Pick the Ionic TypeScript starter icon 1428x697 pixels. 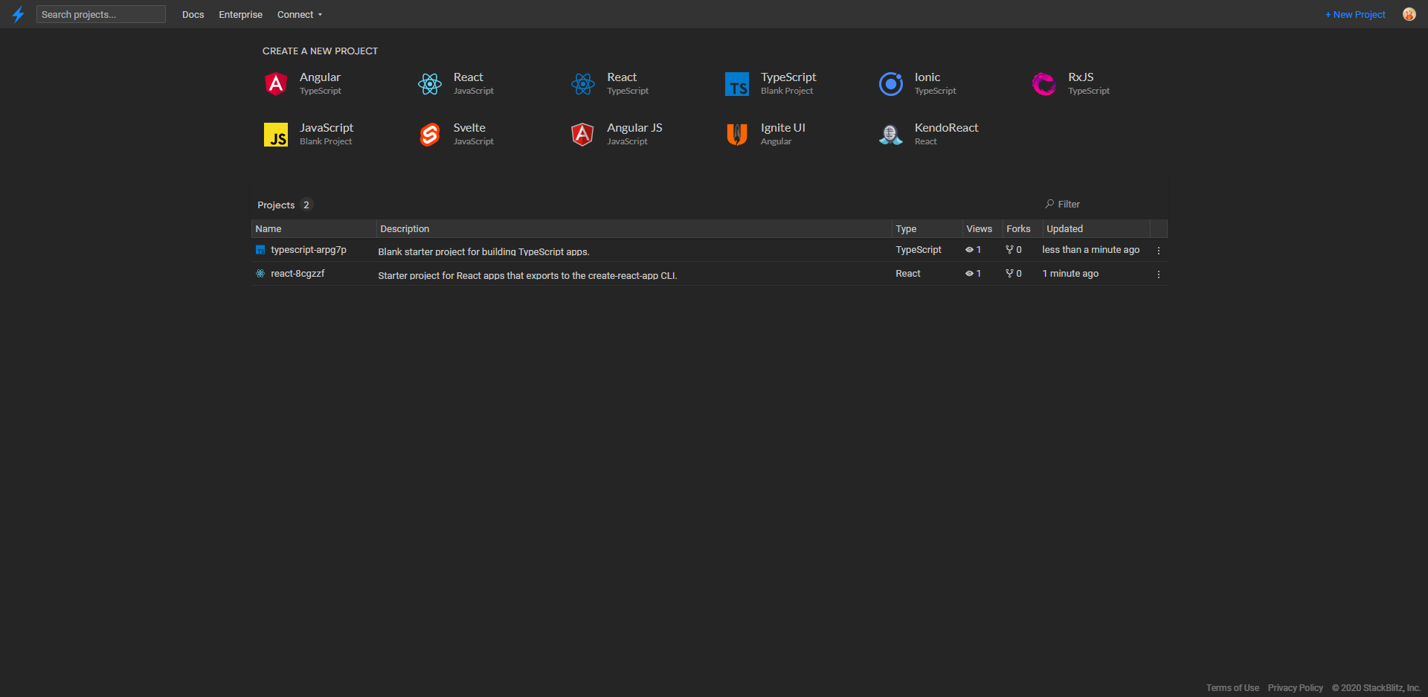tap(891, 84)
